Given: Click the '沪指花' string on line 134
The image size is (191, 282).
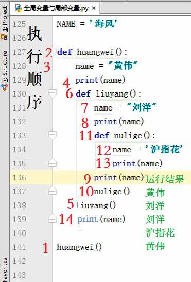Looking at the screenshot, I should click(164, 149).
